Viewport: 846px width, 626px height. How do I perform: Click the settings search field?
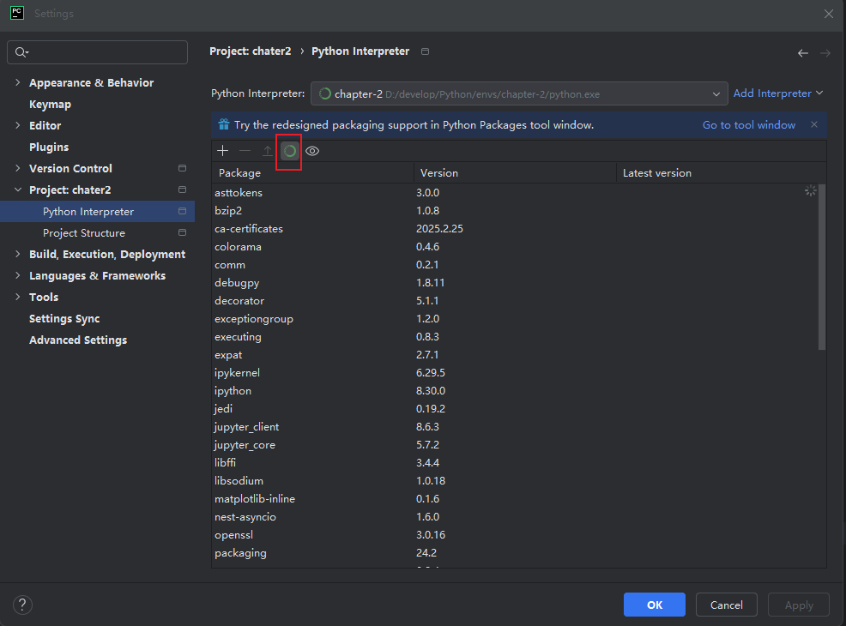97,52
